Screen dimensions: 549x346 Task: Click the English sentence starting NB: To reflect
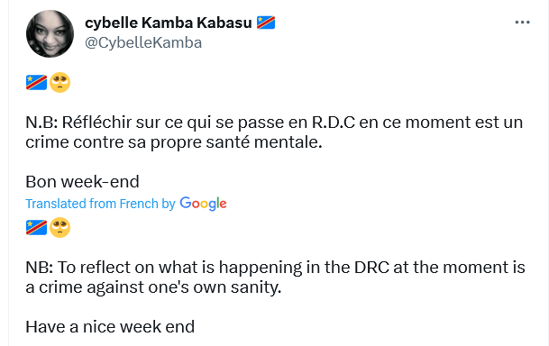coord(275,278)
